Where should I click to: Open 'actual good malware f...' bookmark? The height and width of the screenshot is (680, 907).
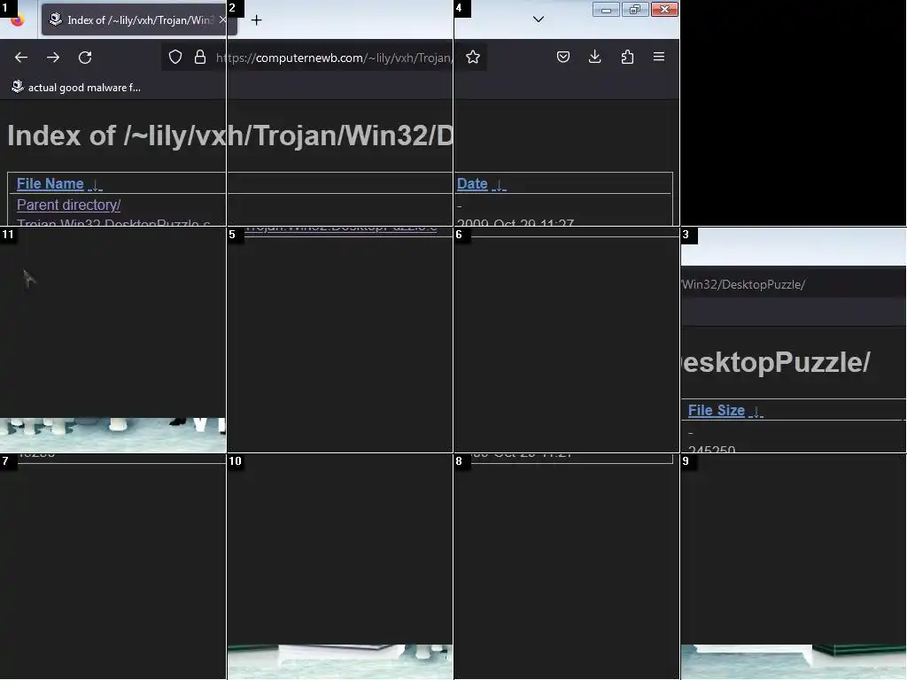[x=76, y=88]
